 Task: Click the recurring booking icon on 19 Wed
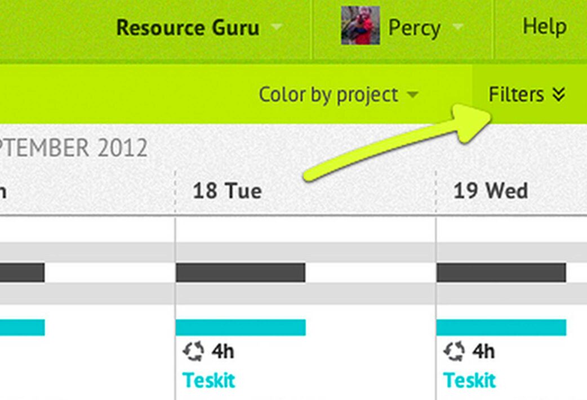click(x=453, y=351)
